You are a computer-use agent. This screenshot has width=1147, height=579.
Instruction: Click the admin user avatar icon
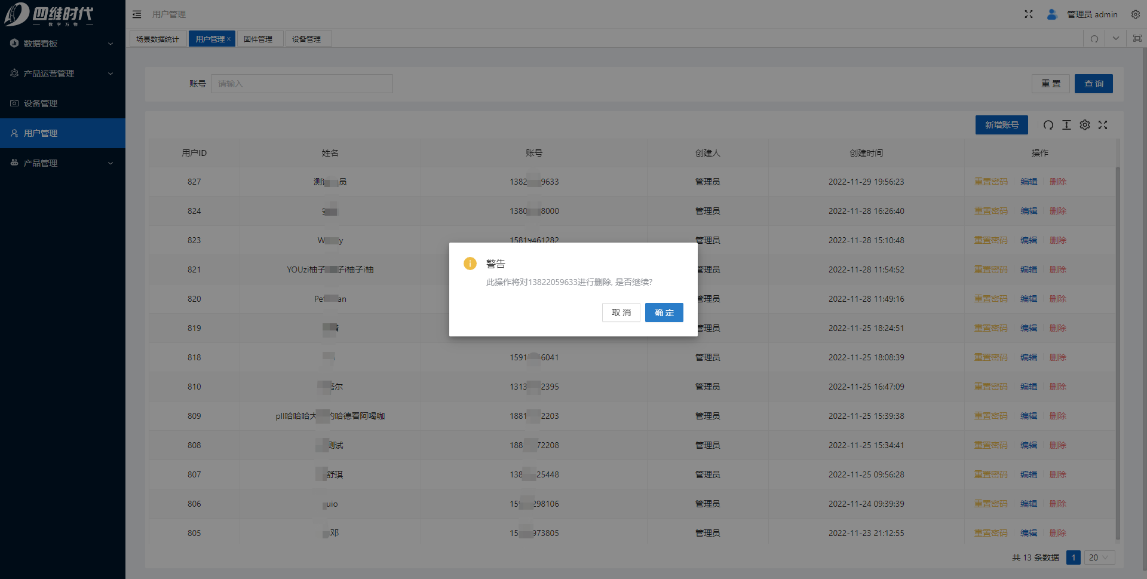(1051, 14)
